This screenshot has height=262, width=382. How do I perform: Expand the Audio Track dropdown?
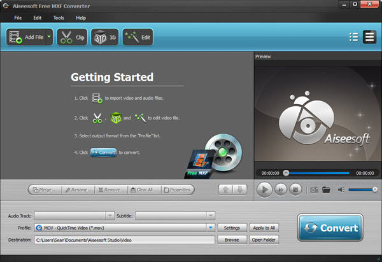110,216
